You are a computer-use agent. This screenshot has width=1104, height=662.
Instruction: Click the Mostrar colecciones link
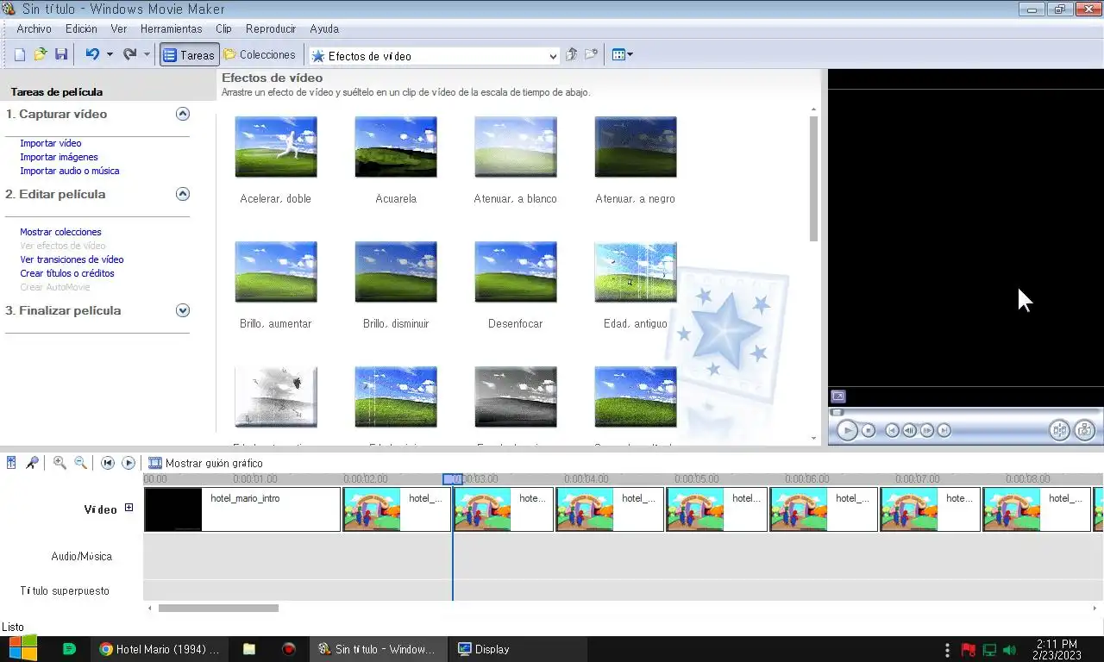pyautogui.click(x=60, y=232)
